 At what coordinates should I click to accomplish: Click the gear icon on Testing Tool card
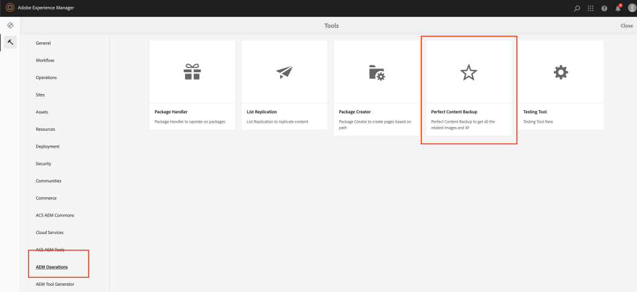pos(560,73)
